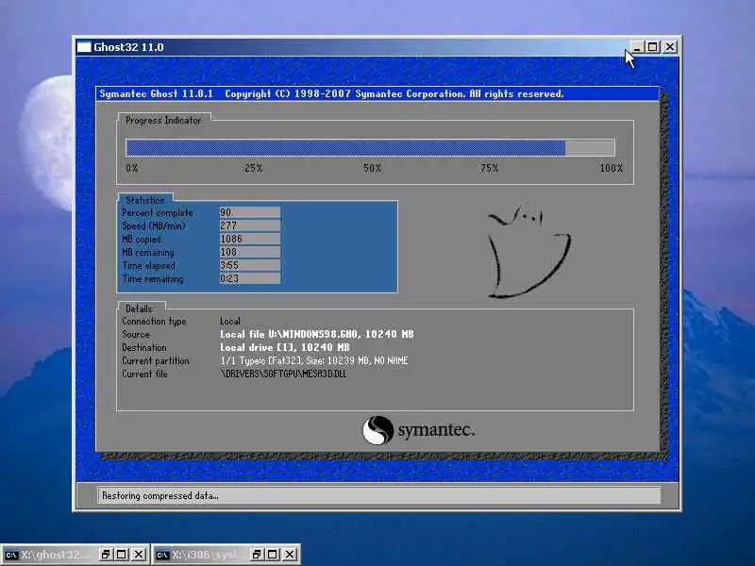Click the Source label
The width and height of the screenshot is (755, 566).
(x=136, y=334)
